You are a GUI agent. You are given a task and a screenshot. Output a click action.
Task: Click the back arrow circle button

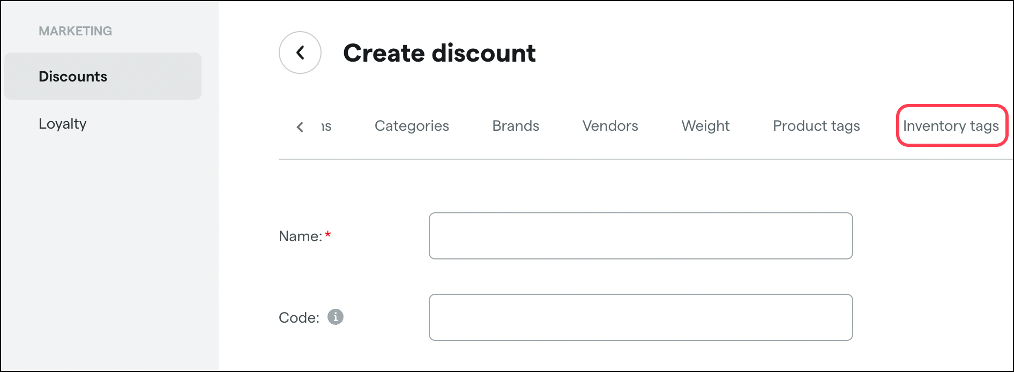(x=300, y=53)
